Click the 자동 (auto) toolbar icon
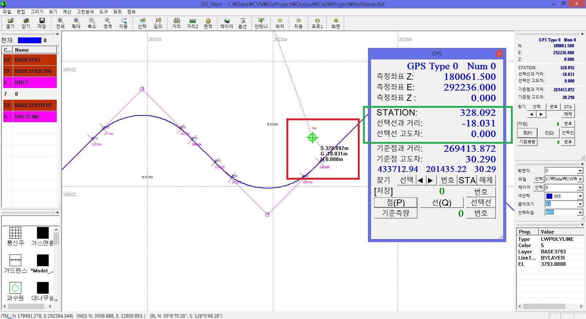Screen dimensions: 586x319 [298, 23]
